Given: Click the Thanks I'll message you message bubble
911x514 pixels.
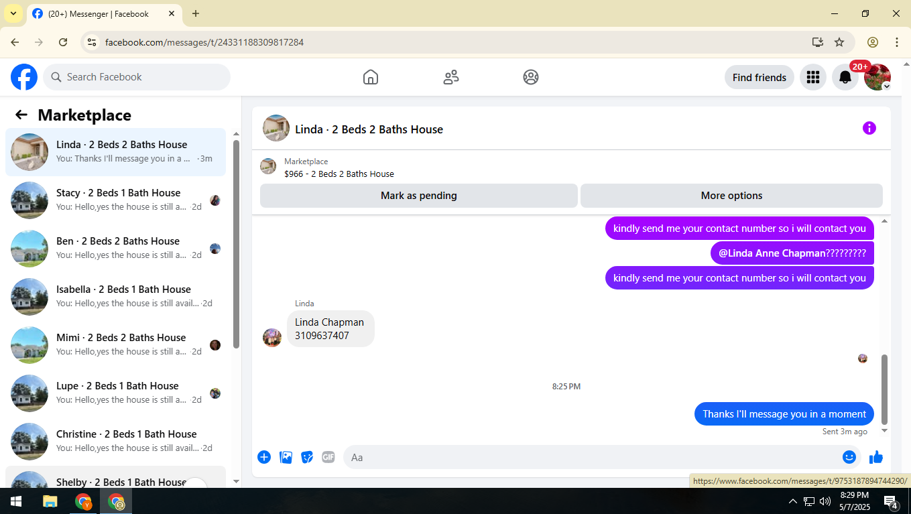Looking at the screenshot, I should [784, 414].
